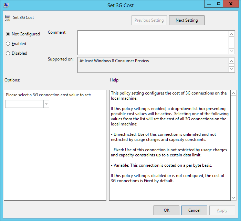Choose the Disabled radio button
This screenshot has width=241, height=221.
coord(8,53)
